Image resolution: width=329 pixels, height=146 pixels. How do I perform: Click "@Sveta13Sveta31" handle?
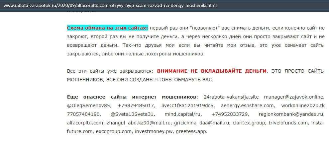(x=133, y=114)
